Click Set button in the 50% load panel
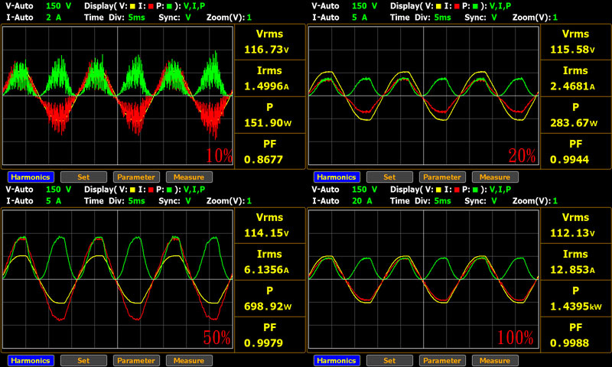Screen dimensions: 612x367 click(x=83, y=360)
